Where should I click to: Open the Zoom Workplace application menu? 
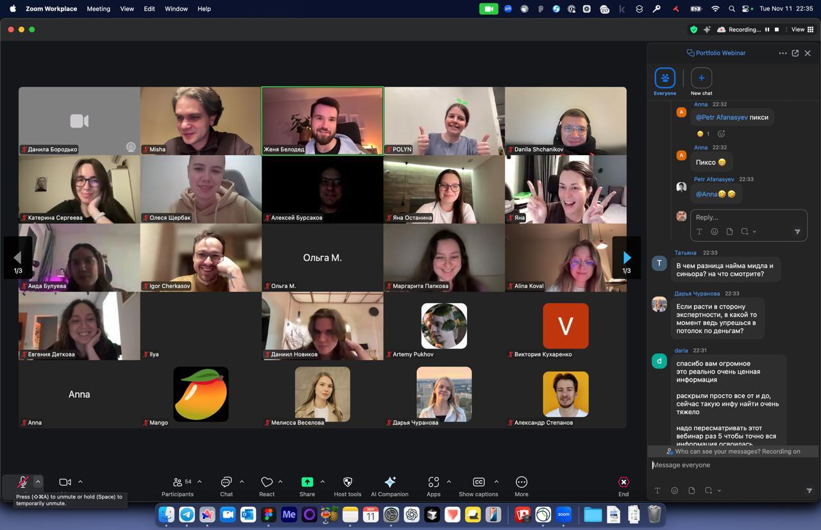tap(51, 9)
